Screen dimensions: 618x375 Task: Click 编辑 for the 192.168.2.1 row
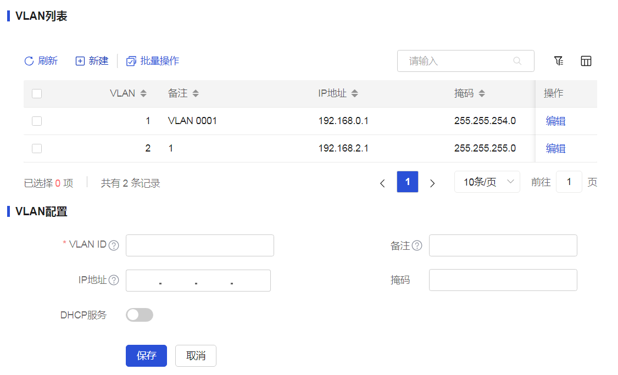[x=555, y=148]
